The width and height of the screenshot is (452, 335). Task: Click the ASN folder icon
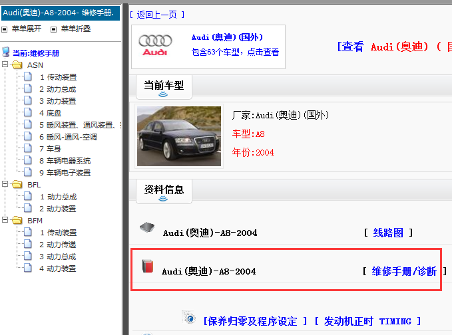(x=17, y=64)
